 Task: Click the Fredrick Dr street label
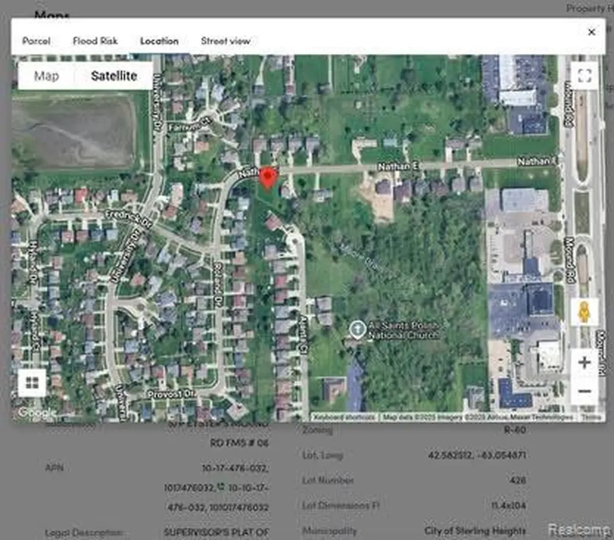[128, 220]
